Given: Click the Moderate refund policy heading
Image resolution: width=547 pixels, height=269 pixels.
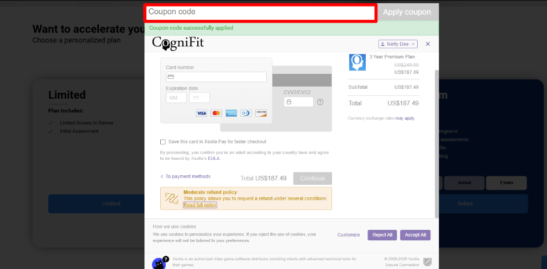Looking at the screenshot, I should [x=210, y=192].
